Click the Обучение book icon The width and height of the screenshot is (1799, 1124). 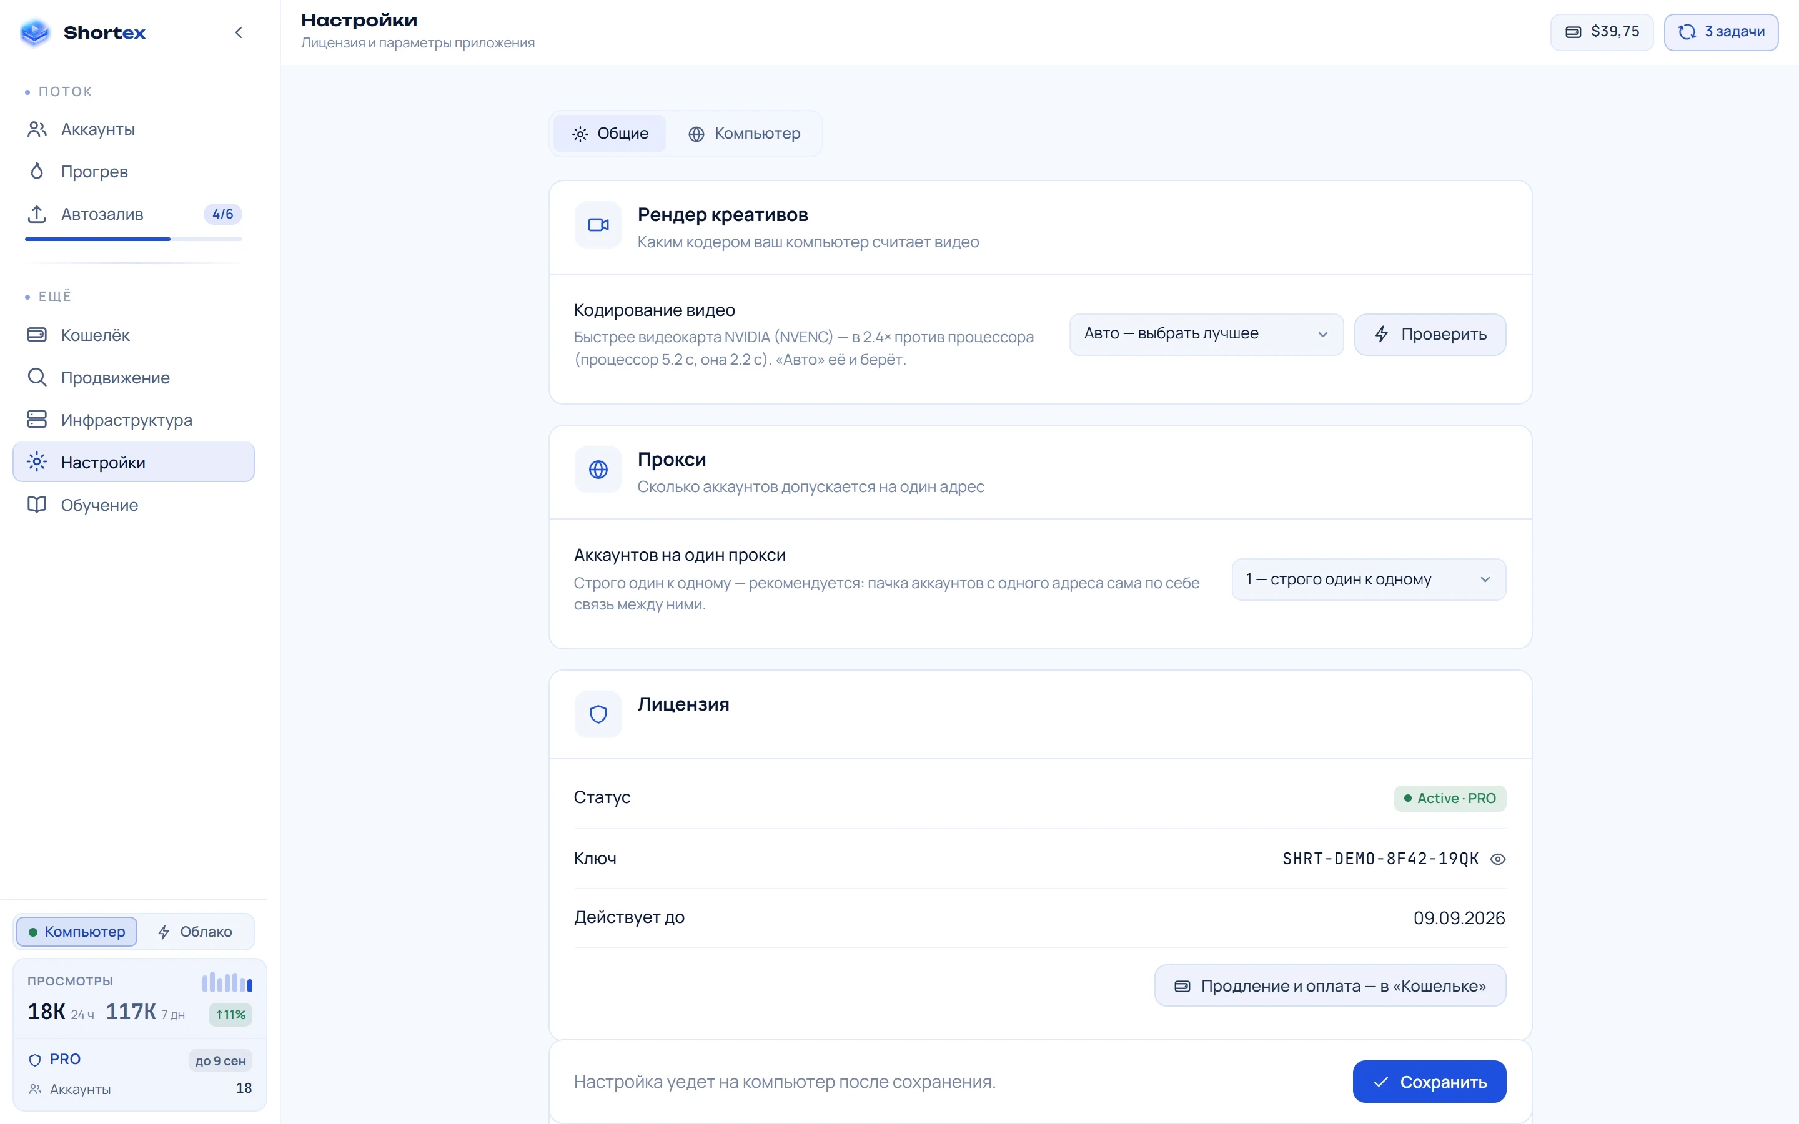(36, 504)
